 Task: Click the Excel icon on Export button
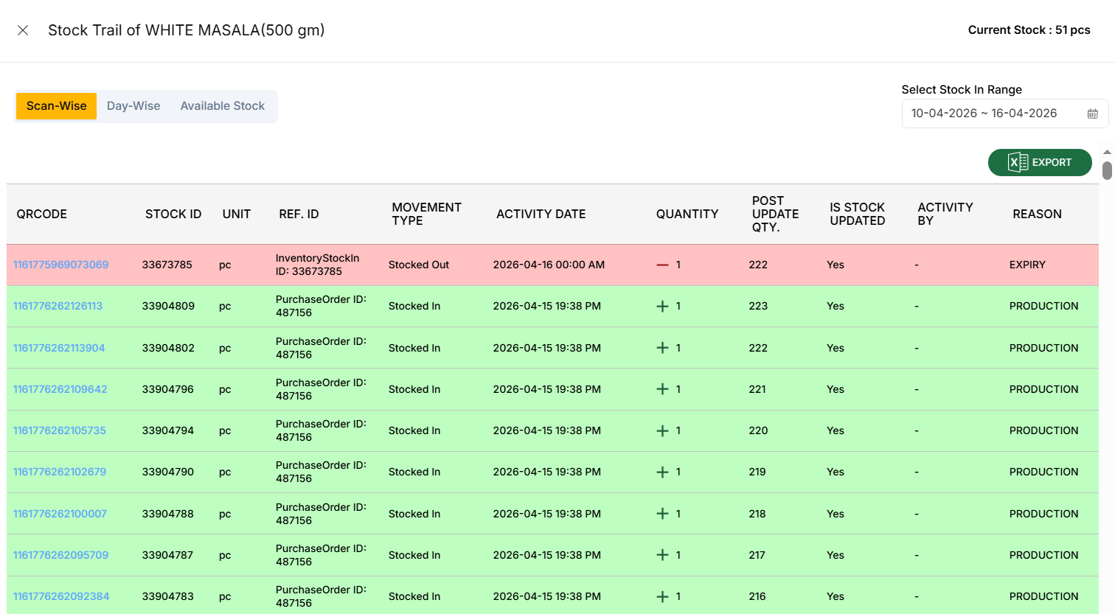point(1018,162)
